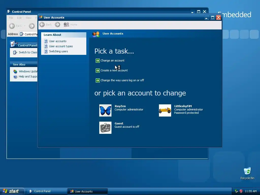Click the system clock showing 11:55 AM
The width and height of the screenshot is (260, 195).
[251, 191]
